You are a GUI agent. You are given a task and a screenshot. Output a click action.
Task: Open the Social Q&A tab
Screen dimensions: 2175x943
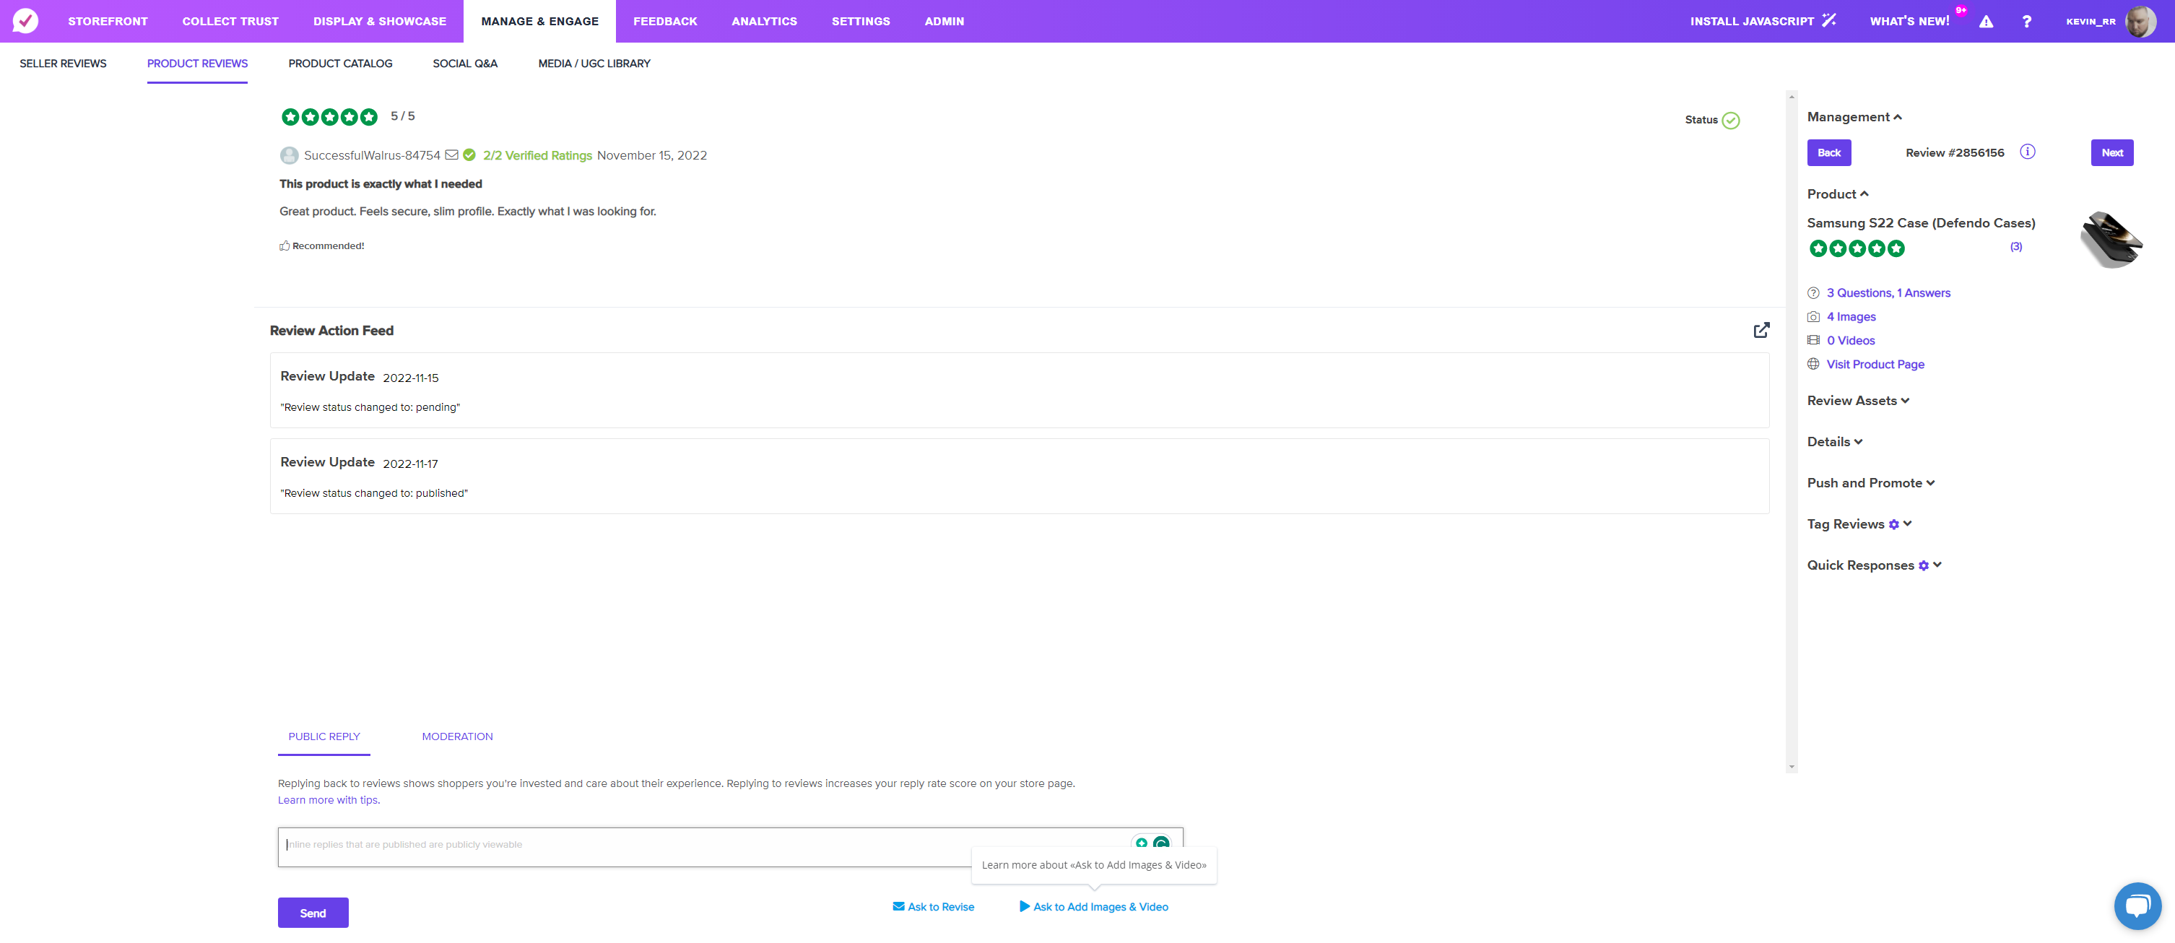coord(465,64)
